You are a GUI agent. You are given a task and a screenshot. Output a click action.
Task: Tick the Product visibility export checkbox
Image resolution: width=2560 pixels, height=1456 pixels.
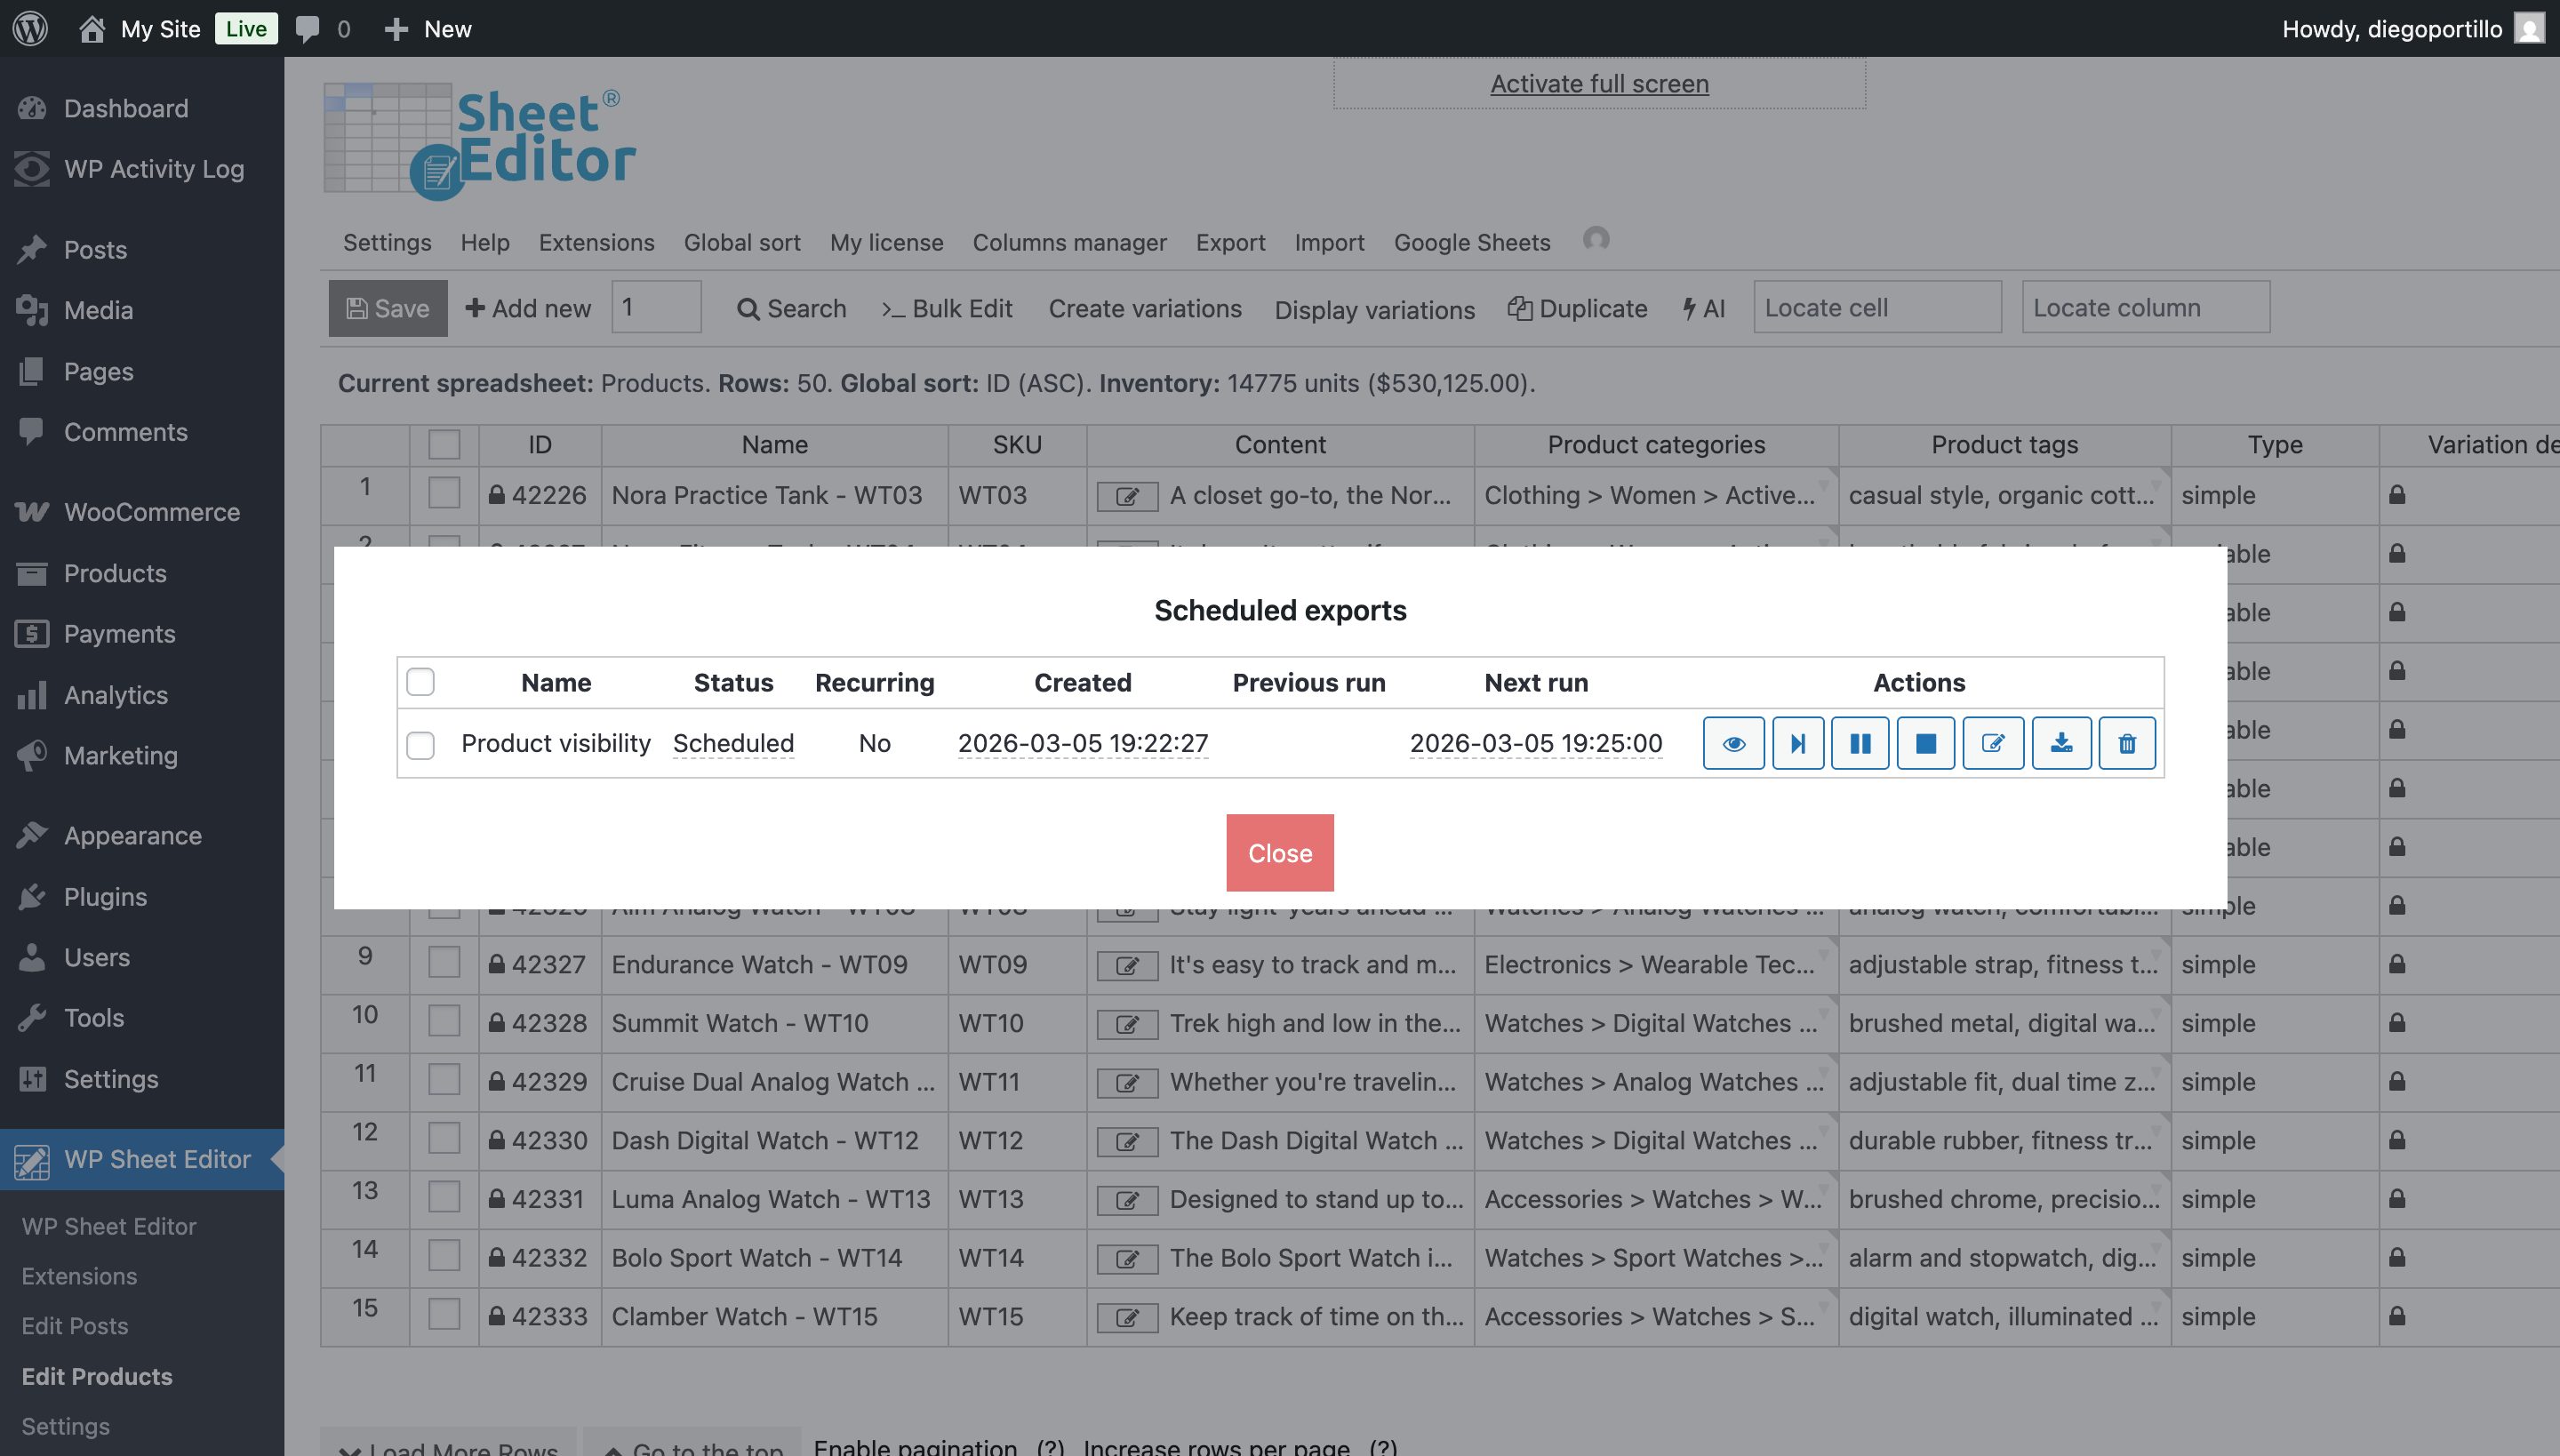tap(420, 745)
